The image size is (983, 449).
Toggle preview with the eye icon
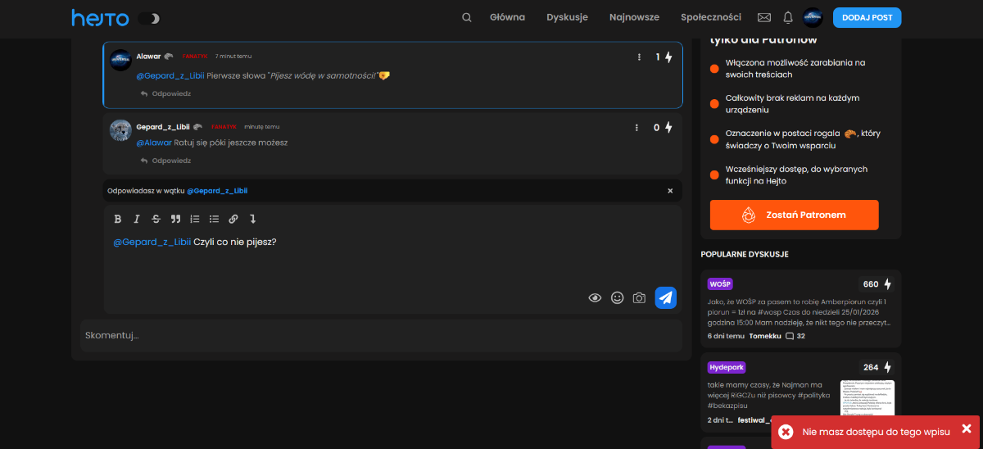(x=596, y=298)
